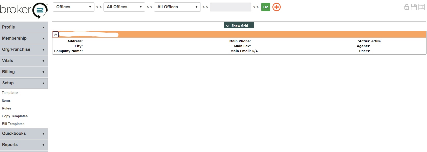Open the first All Offices dropdown
The width and height of the screenshot is (427, 152).
124,7
